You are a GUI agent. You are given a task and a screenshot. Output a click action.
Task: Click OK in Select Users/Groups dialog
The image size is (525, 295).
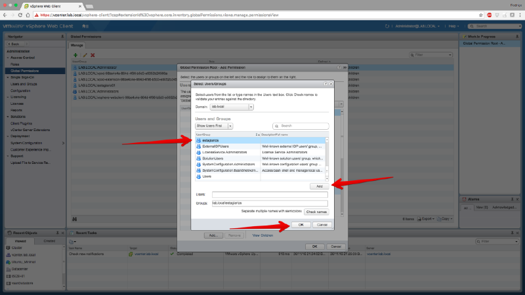click(x=301, y=224)
